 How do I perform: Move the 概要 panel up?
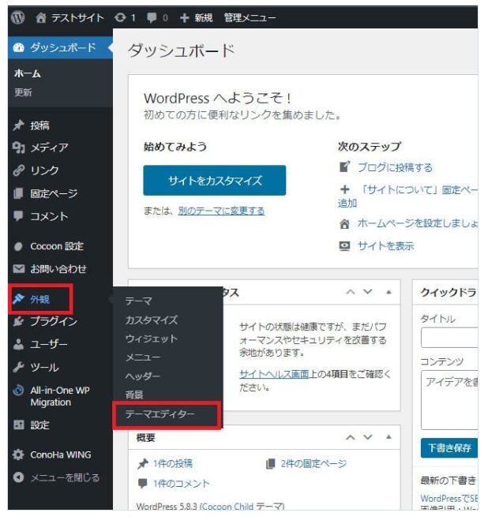click(x=350, y=437)
